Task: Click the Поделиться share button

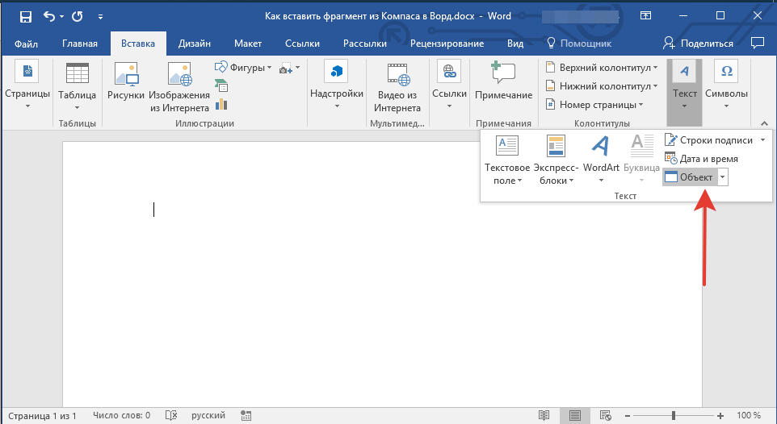Action: [x=698, y=44]
